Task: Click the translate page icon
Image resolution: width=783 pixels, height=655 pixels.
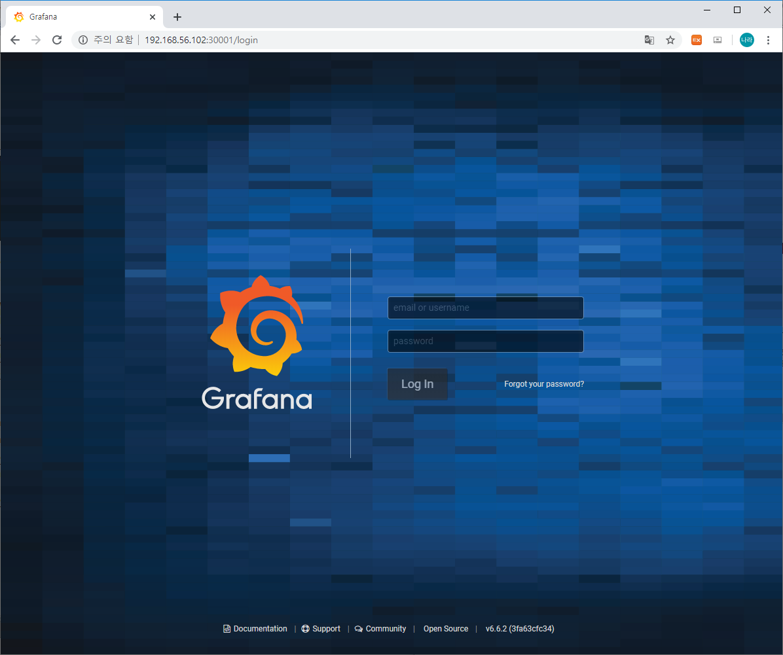Action: point(649,40)
